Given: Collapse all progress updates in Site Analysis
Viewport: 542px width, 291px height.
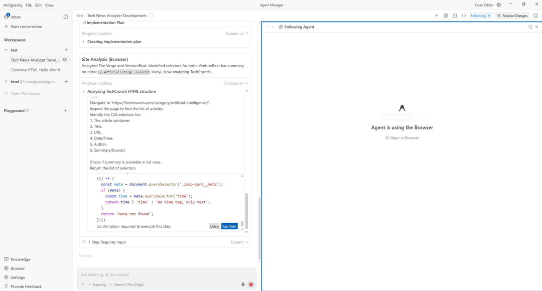Looking at the screenshot, I should pos(235,83).
